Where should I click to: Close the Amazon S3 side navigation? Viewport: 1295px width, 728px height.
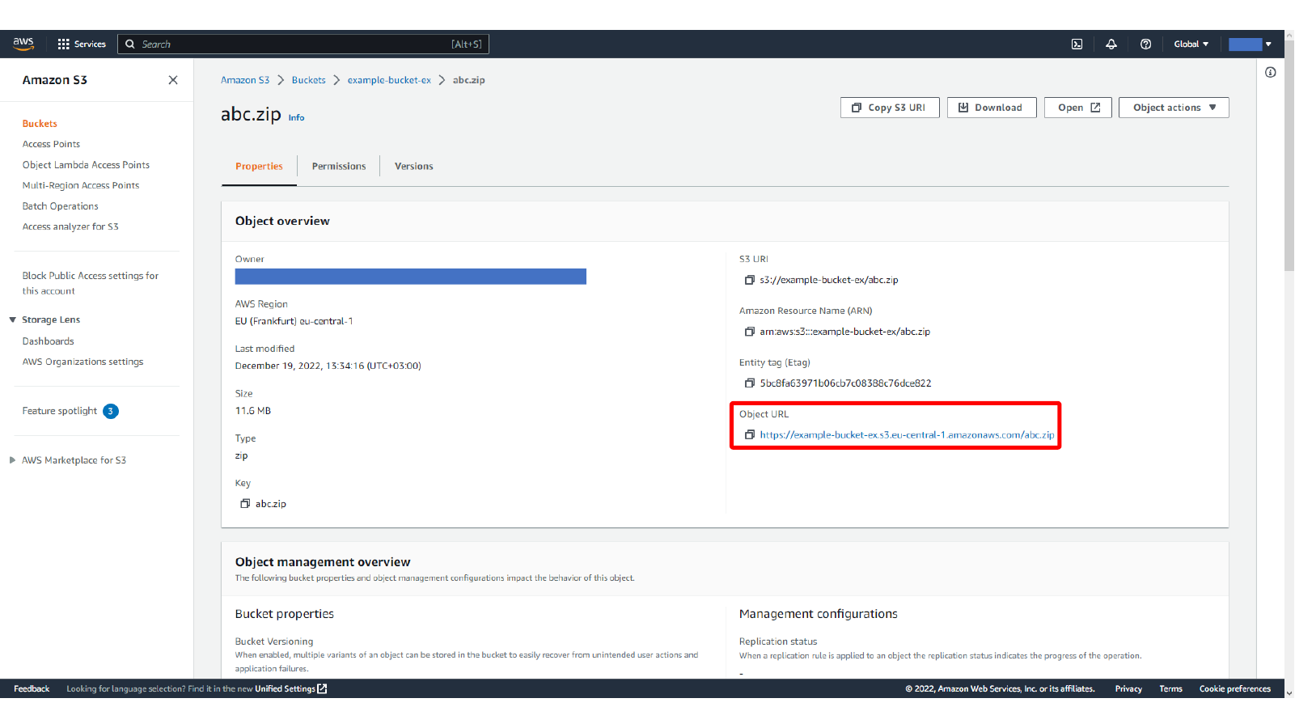coord(173,80)
